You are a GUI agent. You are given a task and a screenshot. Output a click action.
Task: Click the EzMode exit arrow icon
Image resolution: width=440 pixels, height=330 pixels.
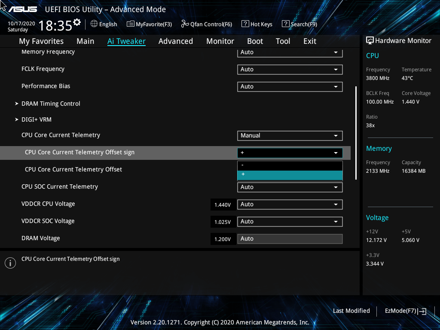(x=422, y=311)
